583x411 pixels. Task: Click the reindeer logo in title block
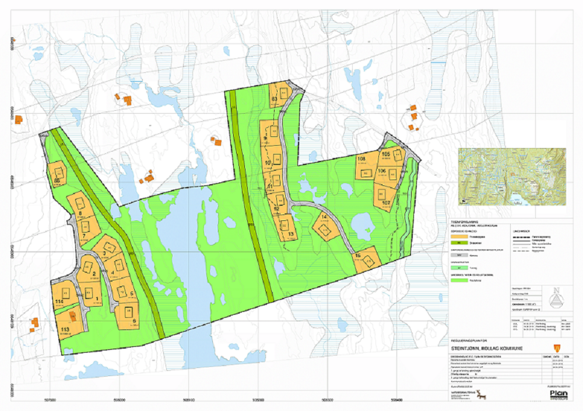coord(481,396)
